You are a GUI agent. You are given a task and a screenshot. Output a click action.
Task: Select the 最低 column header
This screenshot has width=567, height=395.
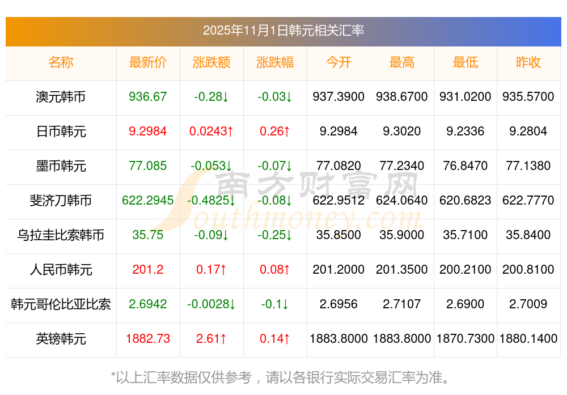466,62
